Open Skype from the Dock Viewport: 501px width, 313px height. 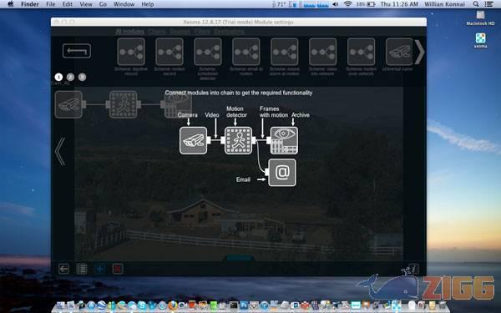coord(142,305)
